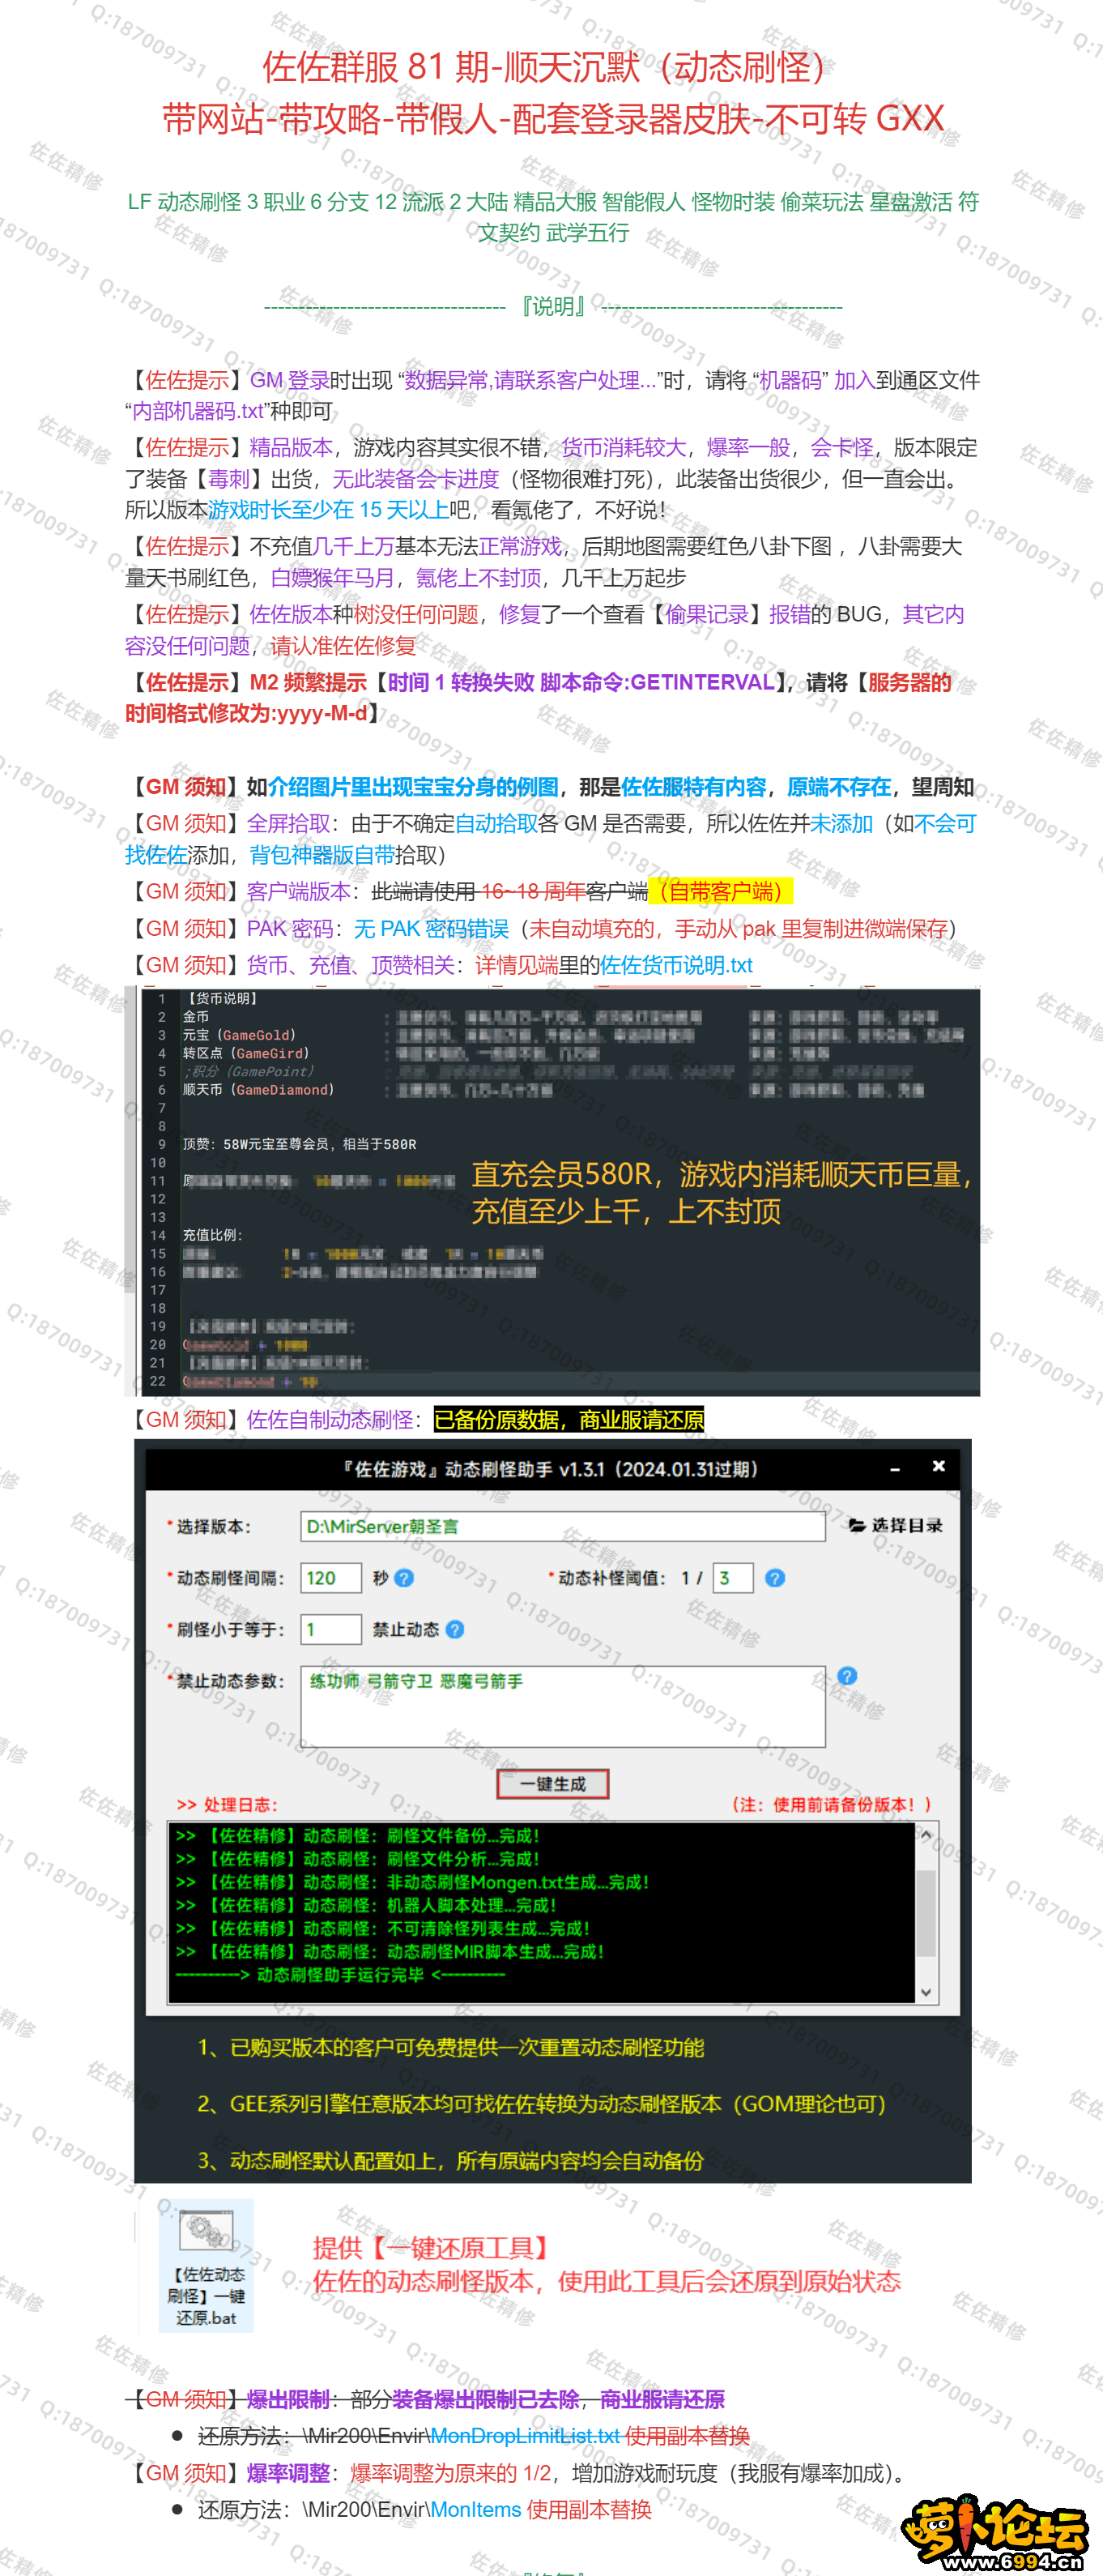
Task: Click the MonItems blue link text
Action: pos(475,2510)
